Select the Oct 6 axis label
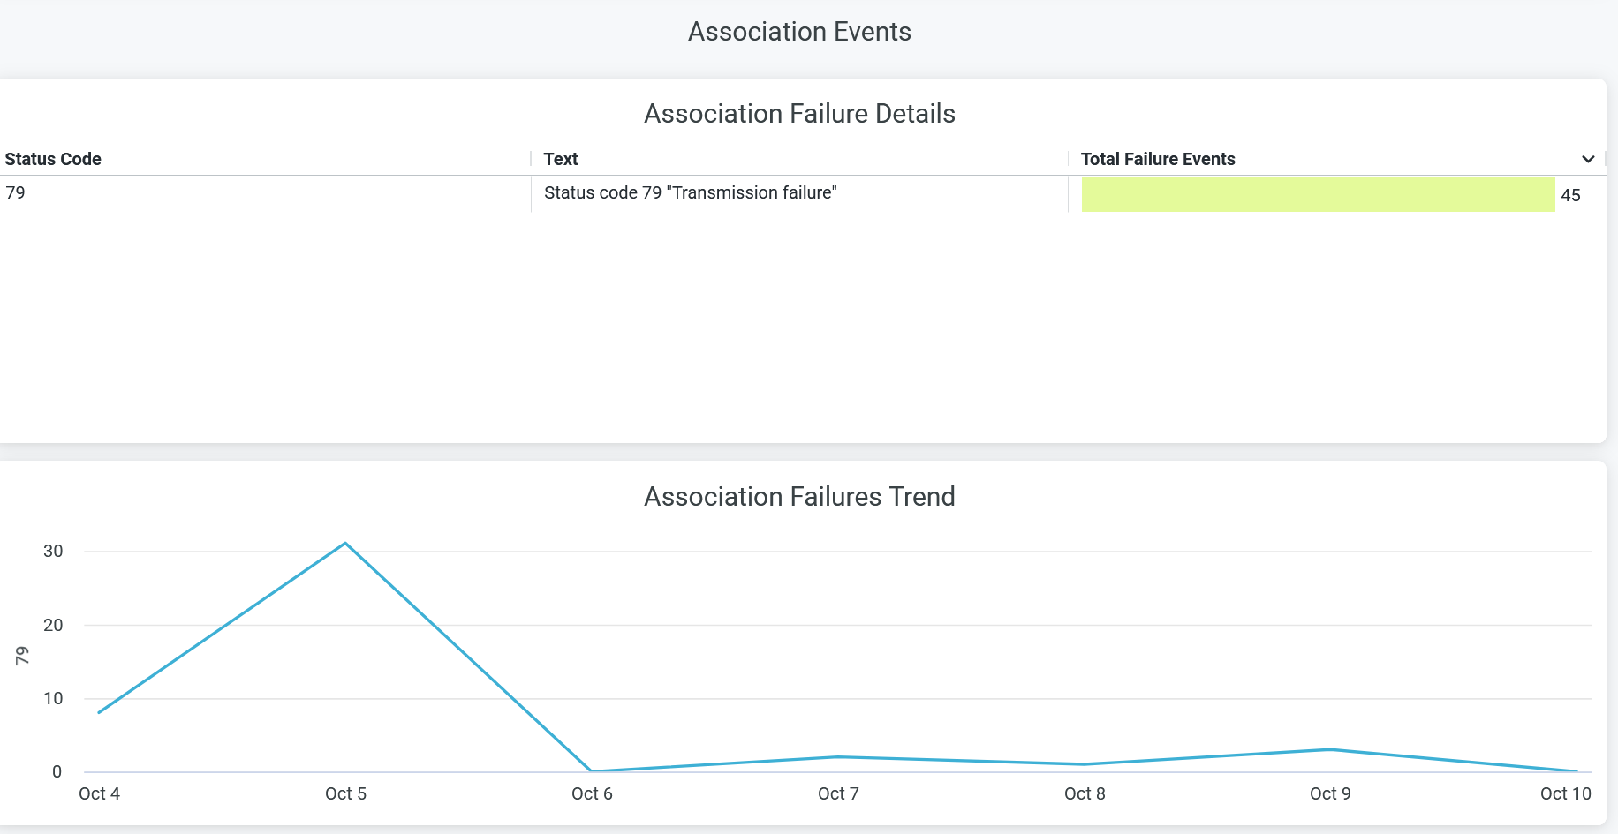This screenshot has height=834, width=1618. (592, 793)
